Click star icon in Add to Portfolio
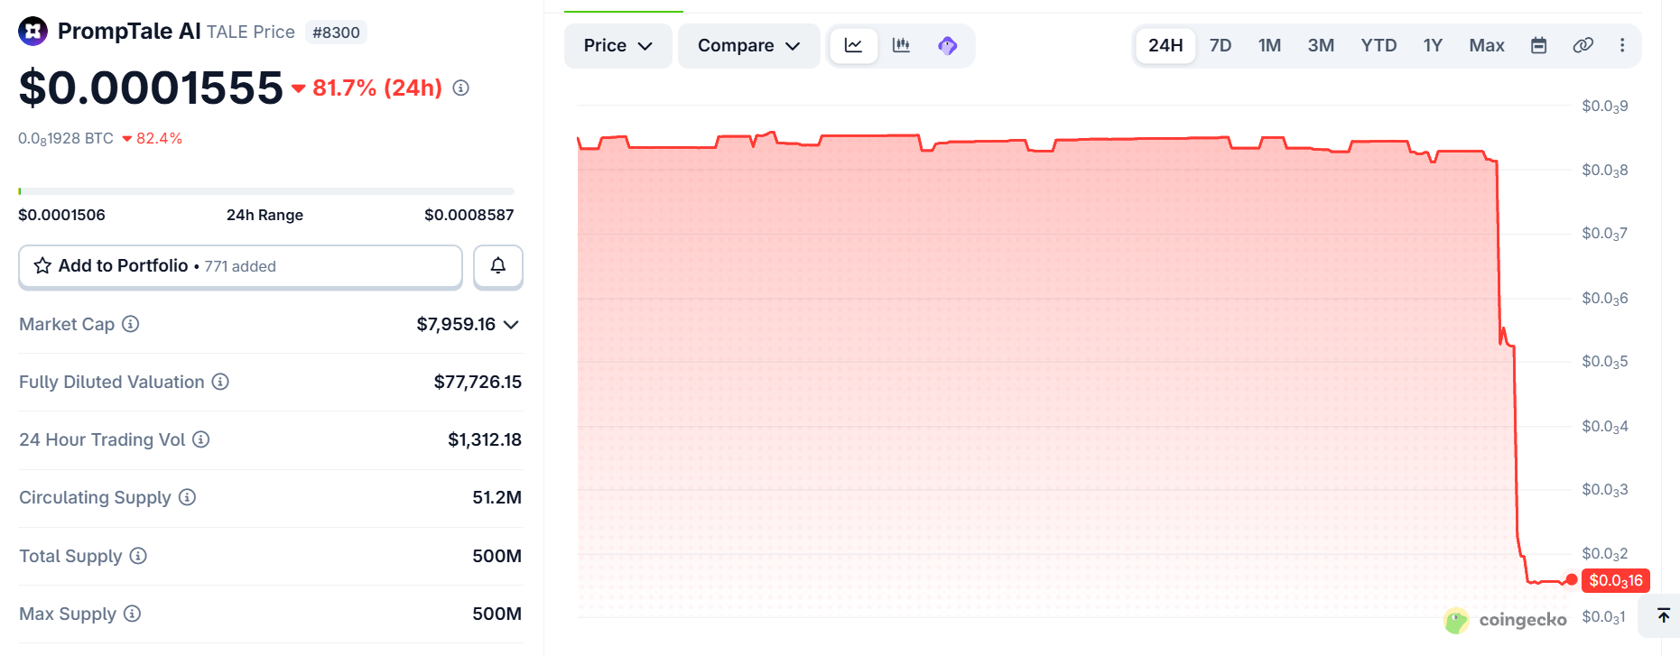The width and height of the screenshot is (1680, 656). [x=42, y=265]
